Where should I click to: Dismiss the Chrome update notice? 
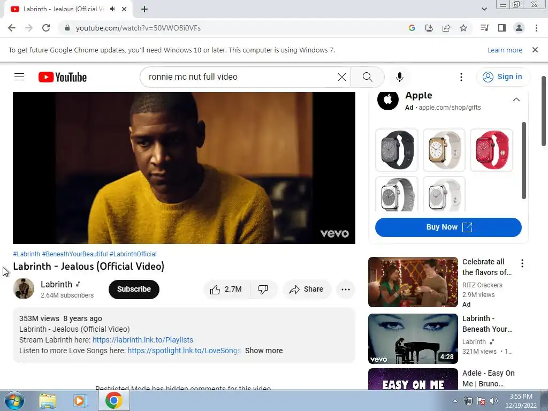pos(535,50)
